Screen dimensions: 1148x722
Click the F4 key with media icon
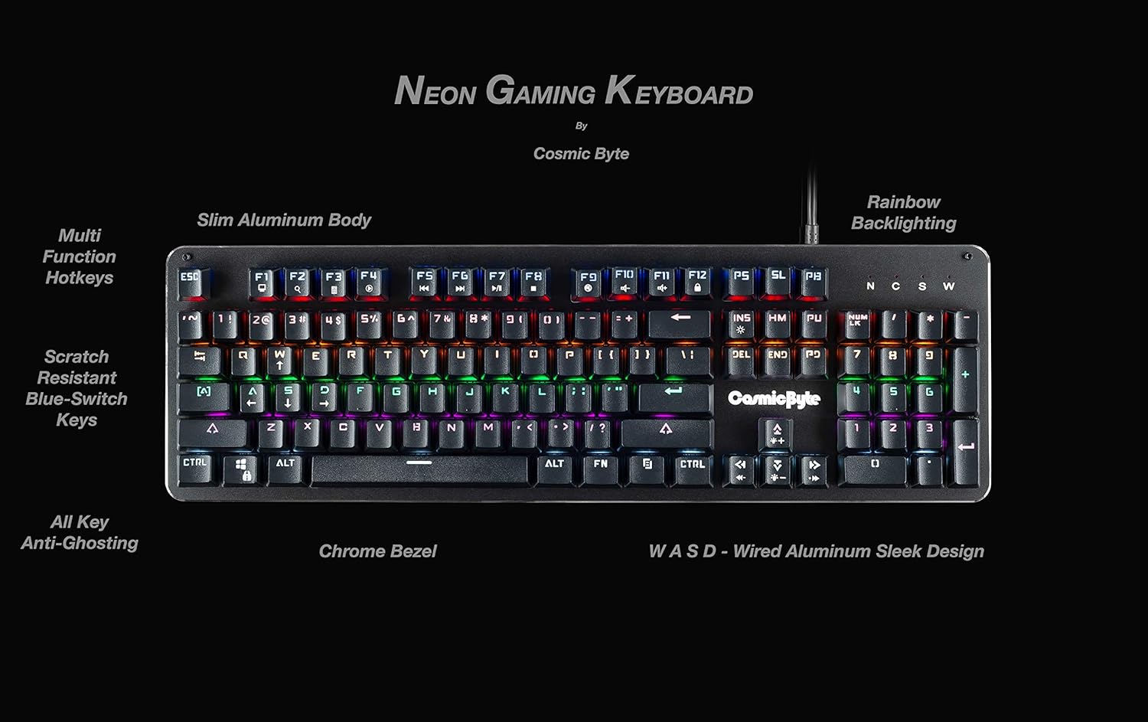369,282
